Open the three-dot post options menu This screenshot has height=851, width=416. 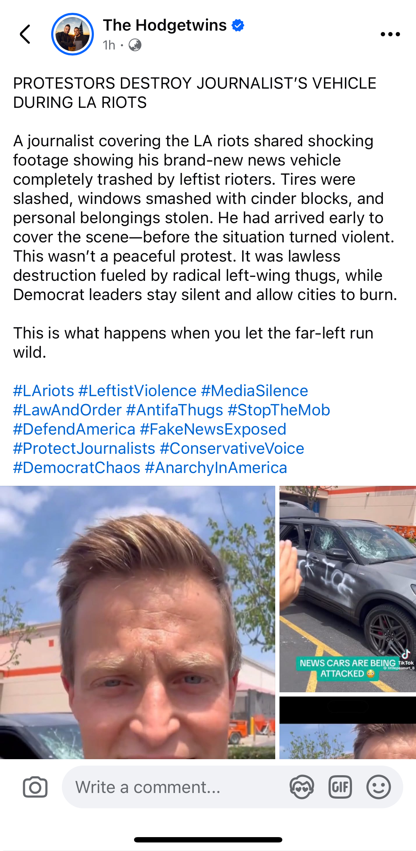390,34
